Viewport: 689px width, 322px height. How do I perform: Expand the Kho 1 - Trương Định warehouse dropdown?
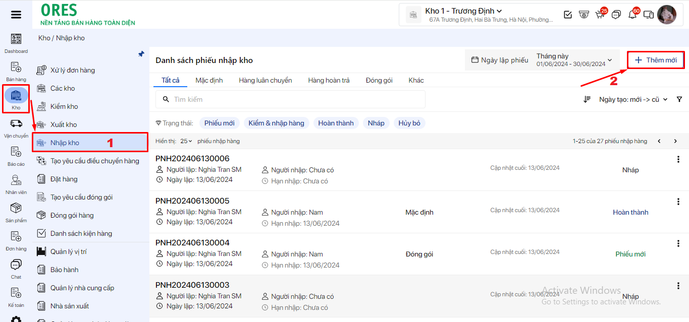(463, 11)
